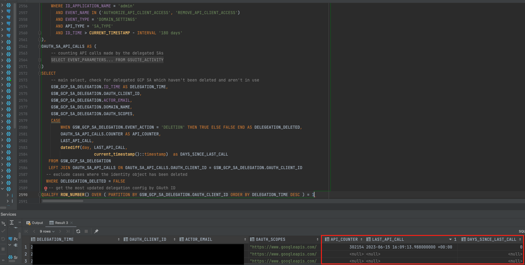This screenshot has width=525, height=265.
Task: Click the error bulb on line 2589
Action: pos(46,188)
